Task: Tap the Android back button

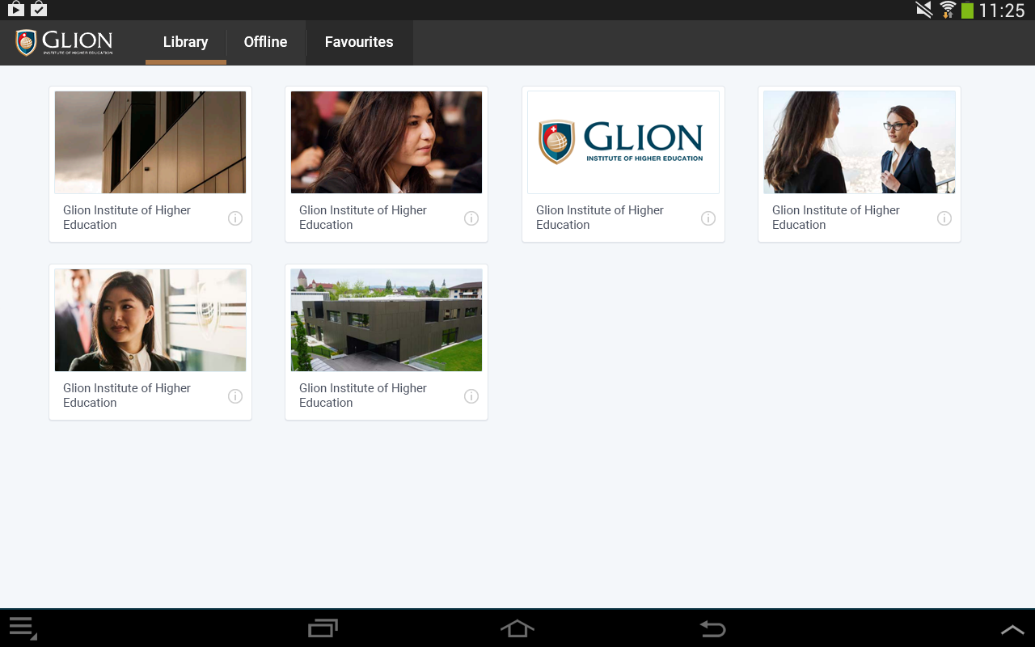Action: point(712,628)
